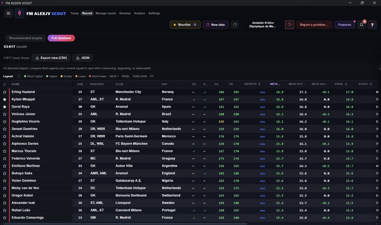Image resolution: width=381 pixels, height=225 pixels.
Task: Sort by the PA column header
Action: tap(231, 84)
